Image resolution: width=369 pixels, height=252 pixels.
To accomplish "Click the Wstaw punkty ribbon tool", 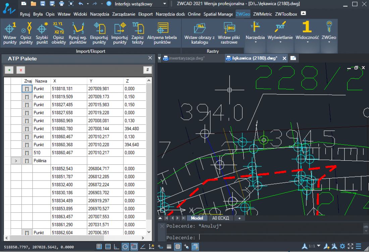I will point(10,34).
